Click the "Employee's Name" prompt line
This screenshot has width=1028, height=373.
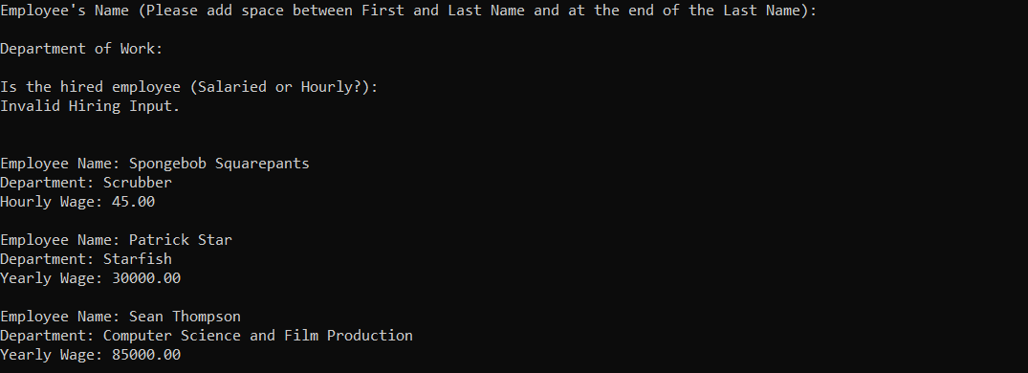[408, 11]
